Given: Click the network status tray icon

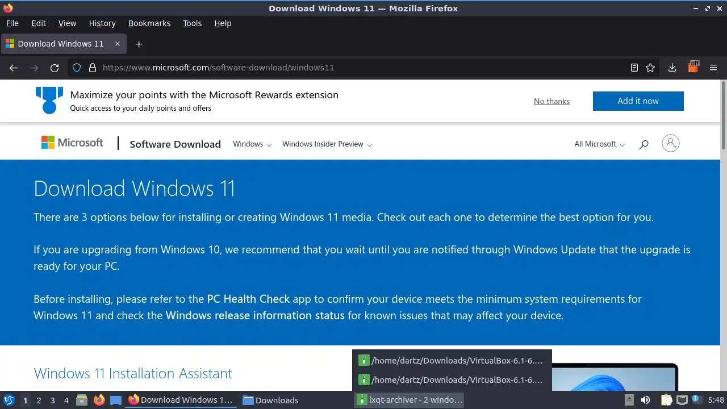Looking at the screenshot, I should [x=682, y=400].
